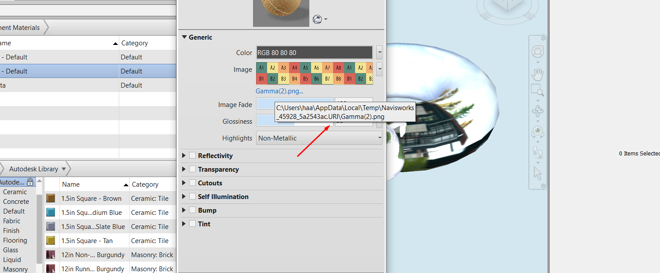
Task: Enable the Transparency checkbox
Action: (x=192, y=169)
